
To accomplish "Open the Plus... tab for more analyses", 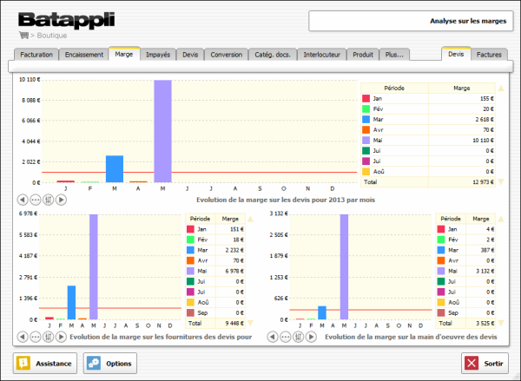I will [393, 55].
